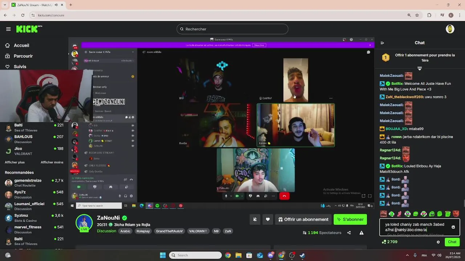Click the ZaN tag
Image resolution: width=465 pixels, height=261 pixels.
pyautogui.click(x=228, y=231)
